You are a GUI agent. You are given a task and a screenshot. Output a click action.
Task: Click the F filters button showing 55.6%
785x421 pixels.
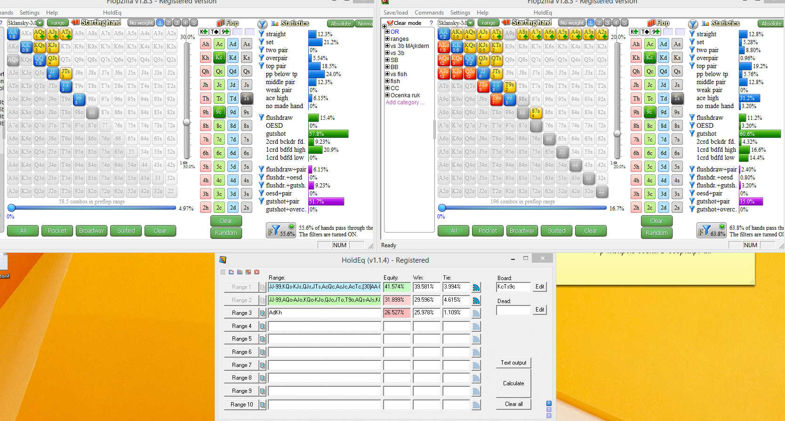(x=281, y=230)
